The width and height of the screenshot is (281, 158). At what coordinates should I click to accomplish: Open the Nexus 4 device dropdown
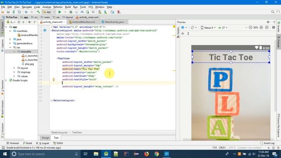(x=208, y=28)
